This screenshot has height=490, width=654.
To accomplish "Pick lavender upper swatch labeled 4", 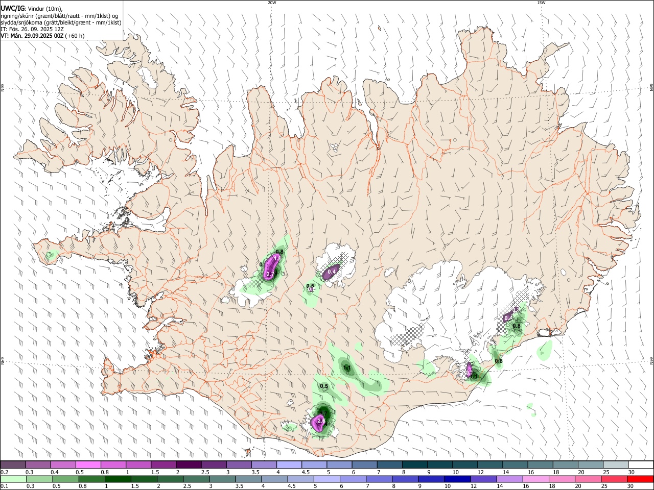I will click(x=288, y=465).
